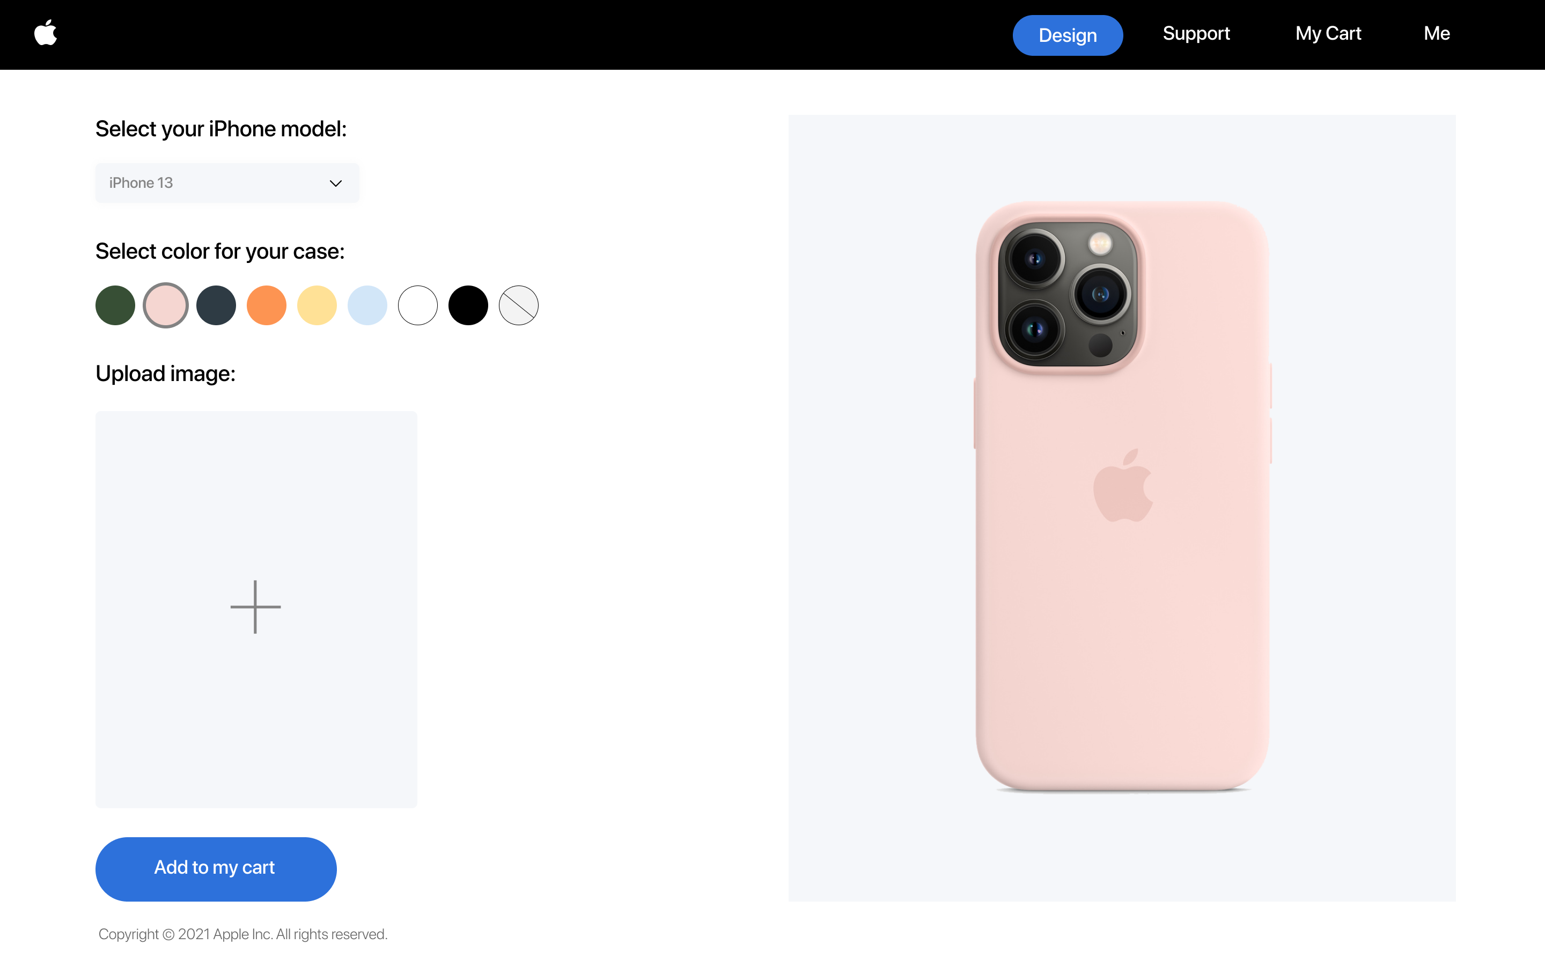
Task: Select the black case color swatch
Action: (469, 305)
